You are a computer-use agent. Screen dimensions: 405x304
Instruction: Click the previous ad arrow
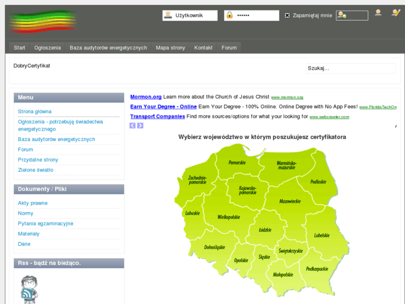[x=133, y=126]
